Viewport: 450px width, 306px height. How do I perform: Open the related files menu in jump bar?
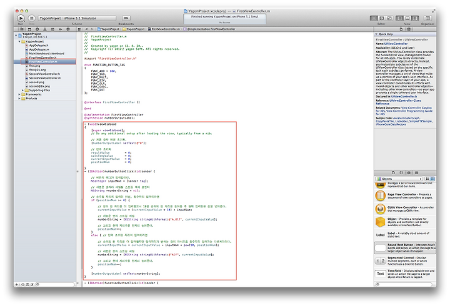[79, 29]
